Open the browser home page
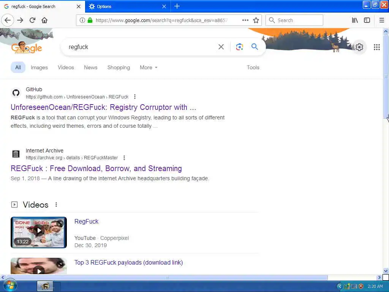Screen dimensions: 389x292 point(44,20)
